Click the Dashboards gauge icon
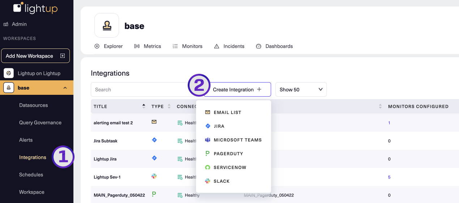Screen dimensions: 459x203 pos(259,46)
